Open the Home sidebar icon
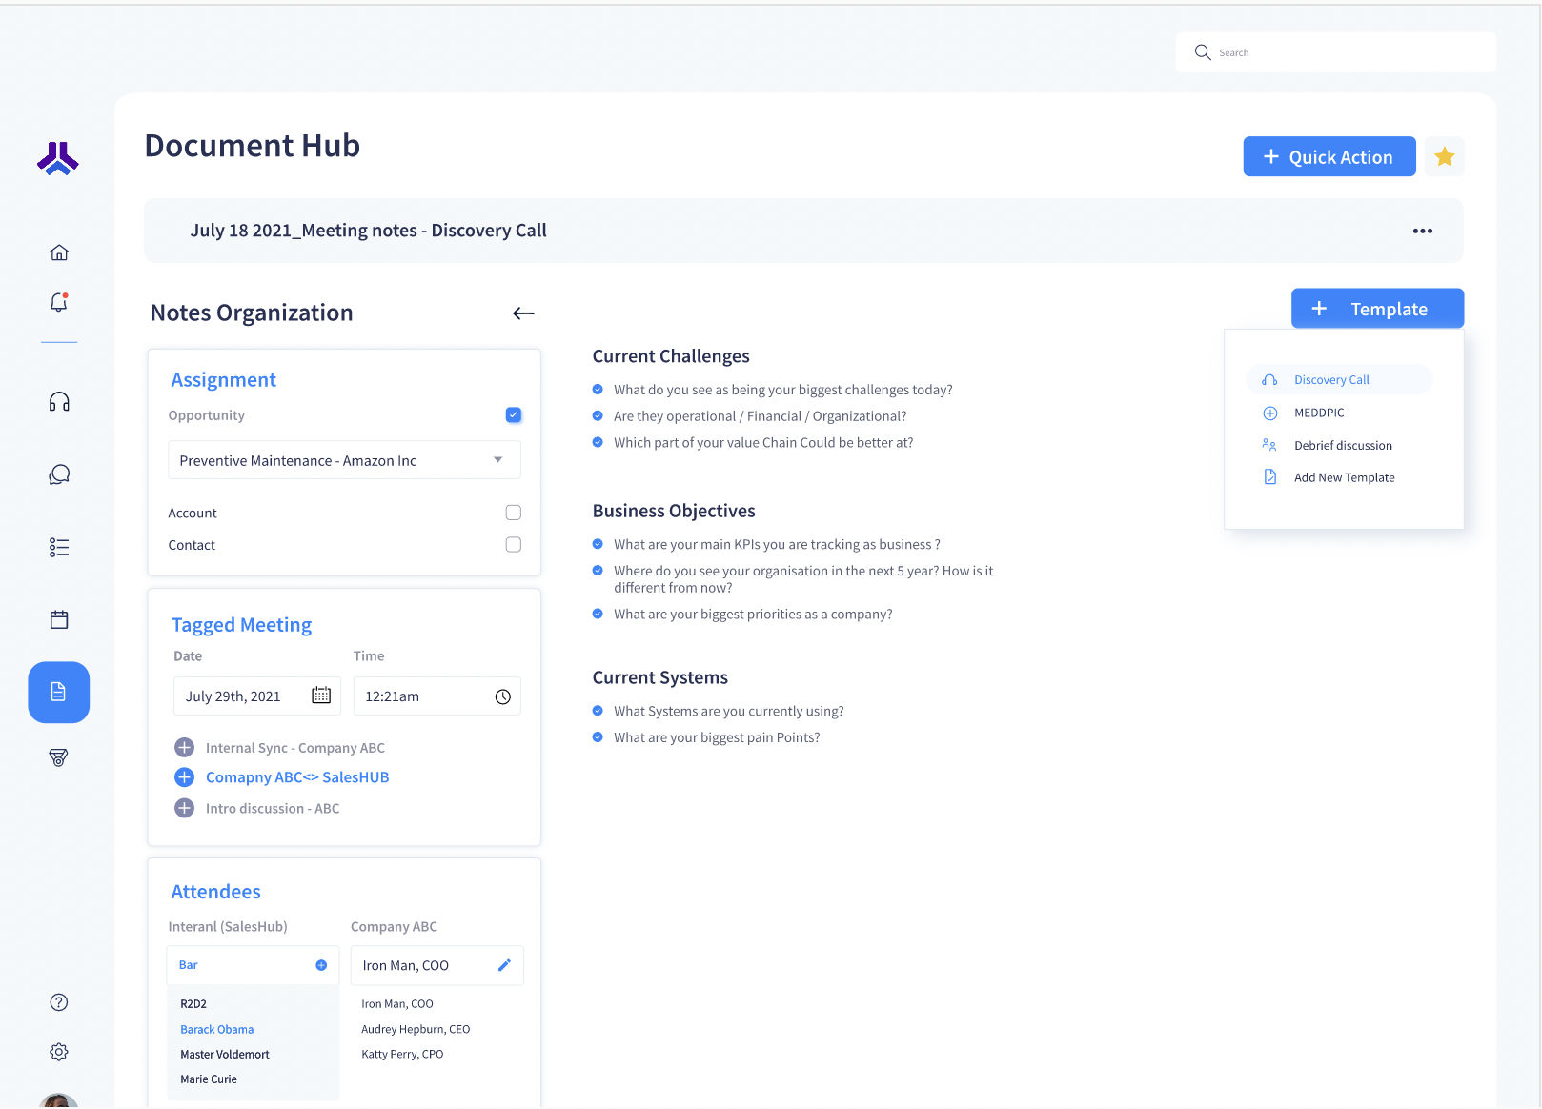This screenshot has height=1109, width=1542. (58, 252)
